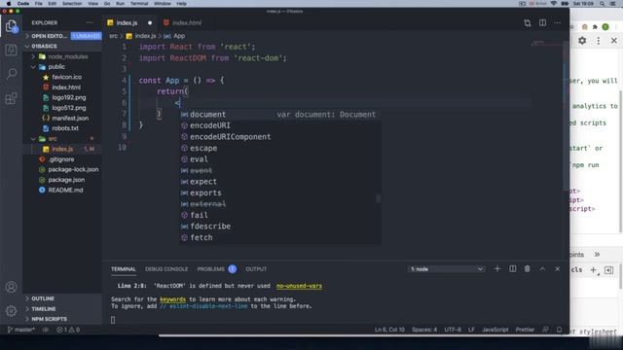The width and height of the screenshot is (623, 350).
Task: Open README.md in the explorer
Action: pyautogui.click(x=65, y=191)
